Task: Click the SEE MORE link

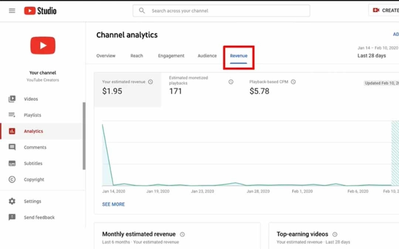Action: tap(113, 204)
